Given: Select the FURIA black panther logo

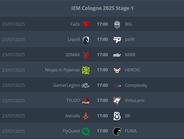Looking at the screenshot, I should 117,131.
